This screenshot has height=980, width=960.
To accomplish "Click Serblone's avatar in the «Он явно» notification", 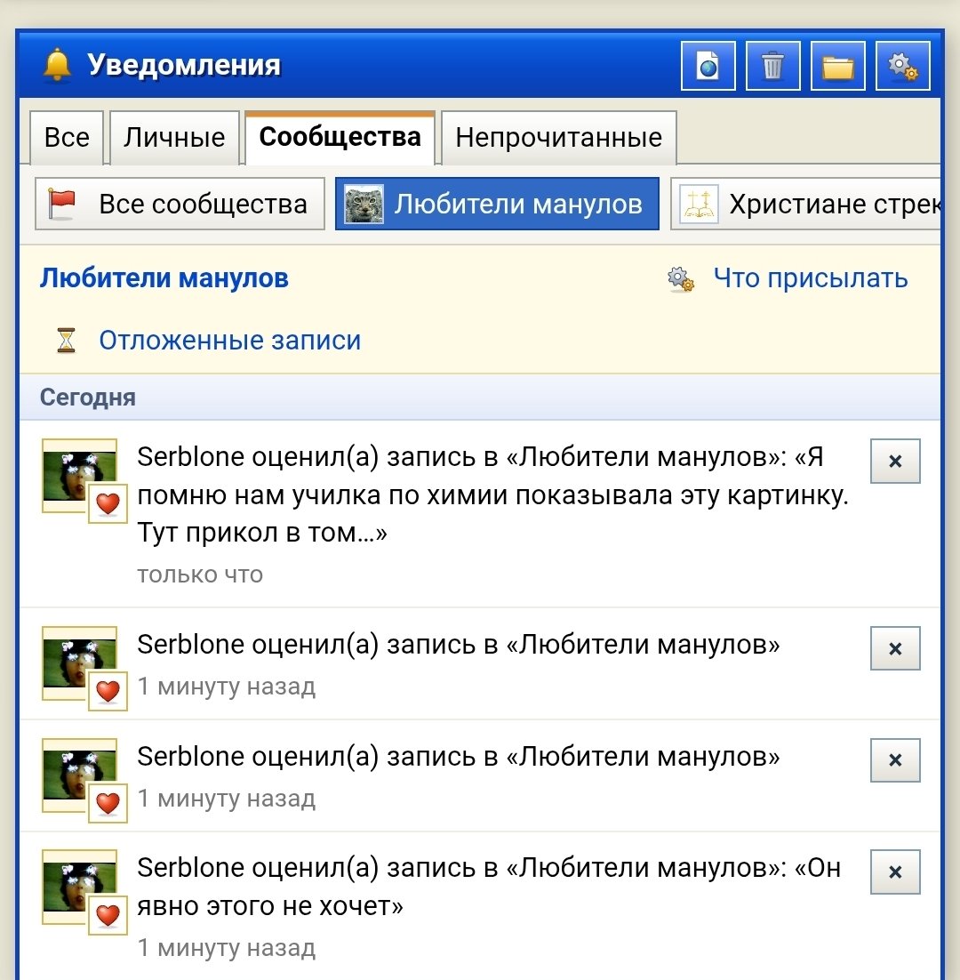I will point(79,887).
